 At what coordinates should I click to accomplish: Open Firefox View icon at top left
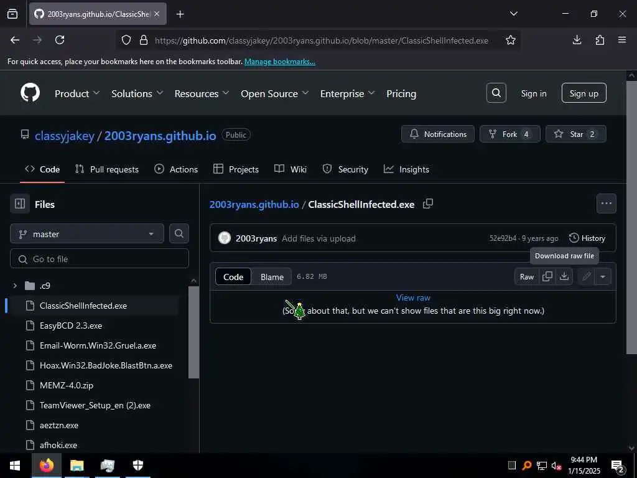pyautogui.click(x=12, y=14)
